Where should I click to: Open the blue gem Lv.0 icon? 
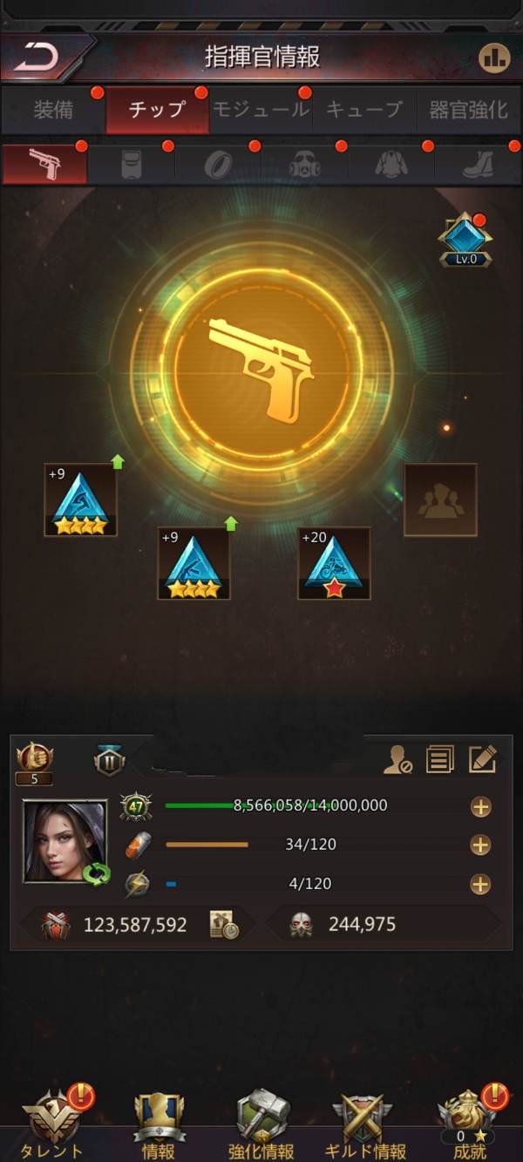(x=465, y=240)
